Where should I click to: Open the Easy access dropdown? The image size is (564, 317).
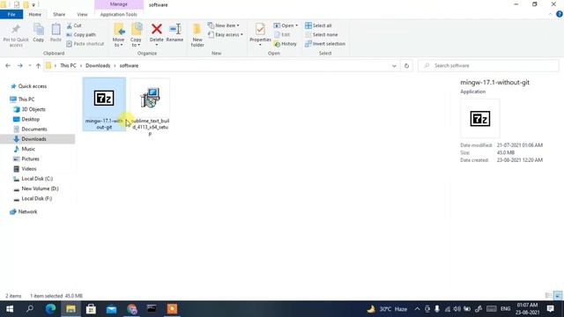(226, 34)
